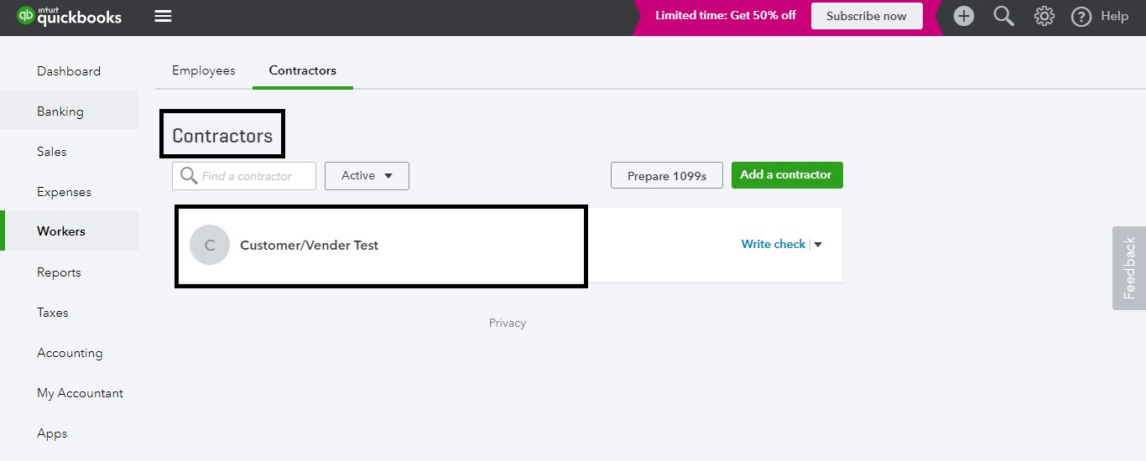
Task: Go to Banking in the sidebar
Action: pos(60,111)
